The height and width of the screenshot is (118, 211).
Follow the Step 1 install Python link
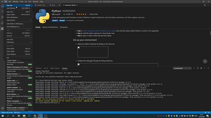[x=99, y=31]
